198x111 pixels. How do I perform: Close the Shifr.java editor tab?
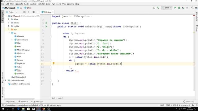click(x=53, y=12)
